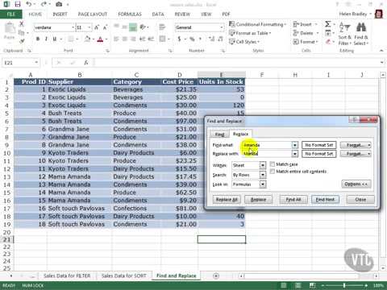Click the middle align icon
This screenshot has width=387, height=290.
pos(125,27)
